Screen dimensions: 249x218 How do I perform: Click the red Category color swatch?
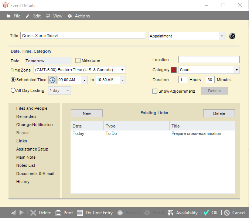point(174,70)
